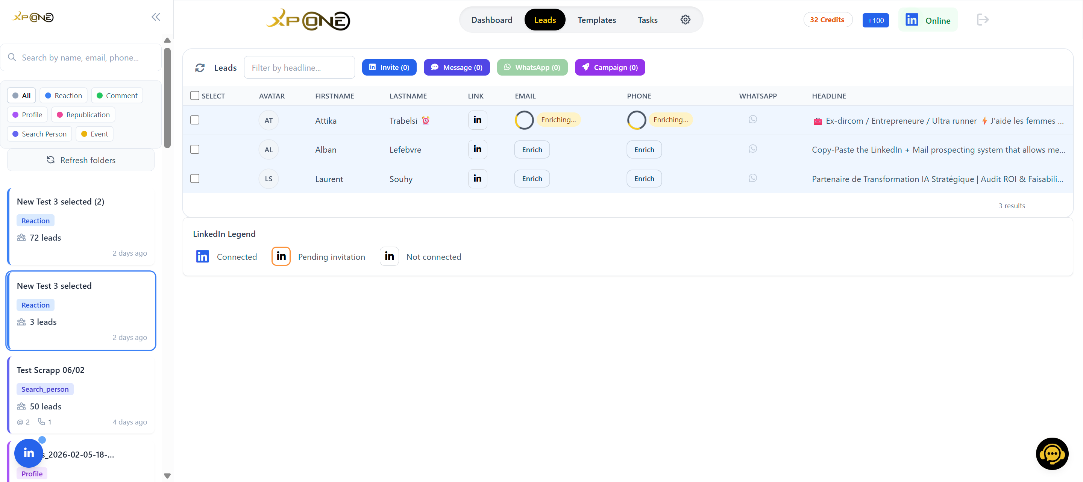Image resolution: width=1083 pixels, height=482 pixels.
Task: Open the Leads tab
Action: pos(545,20)
